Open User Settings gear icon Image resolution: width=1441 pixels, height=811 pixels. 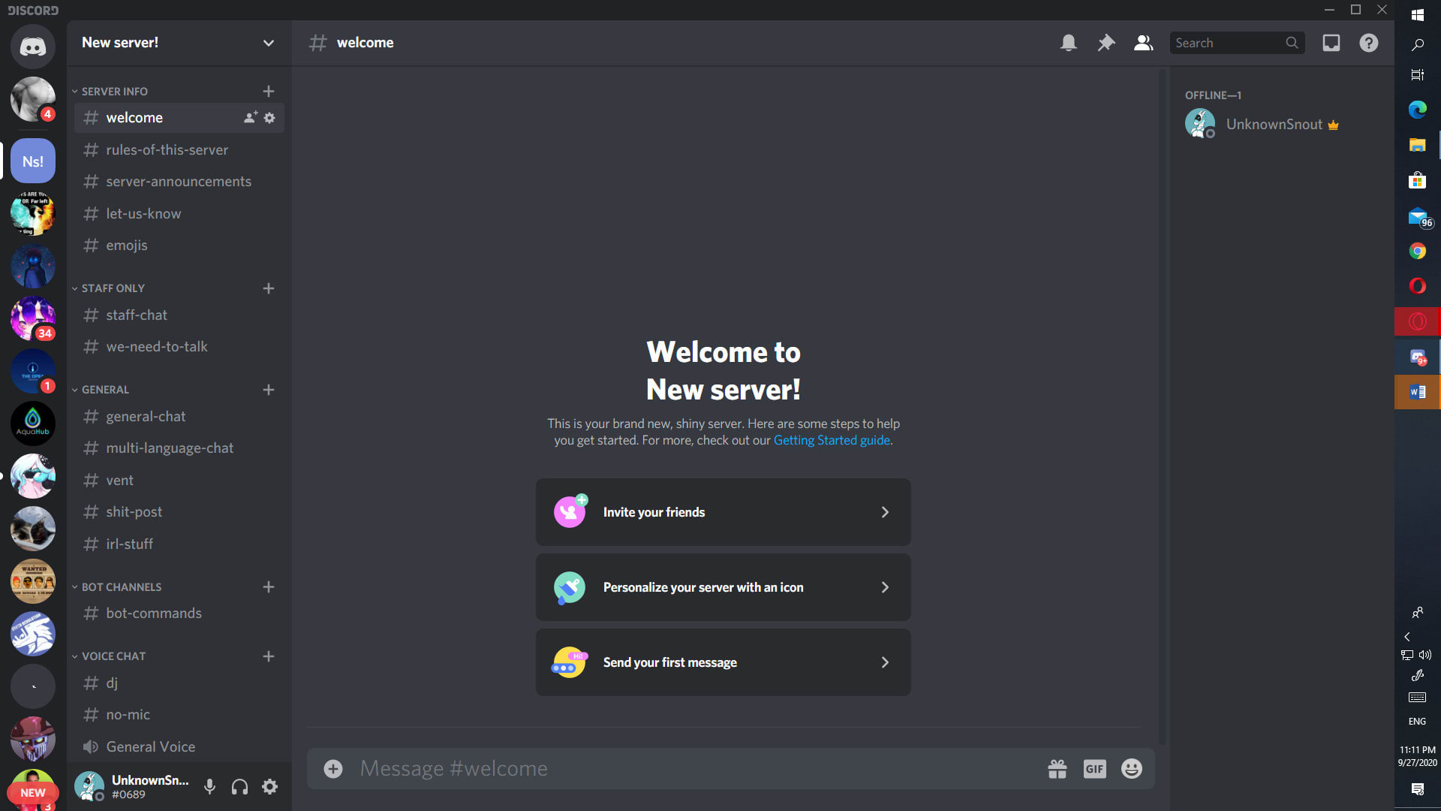(269, 786)
